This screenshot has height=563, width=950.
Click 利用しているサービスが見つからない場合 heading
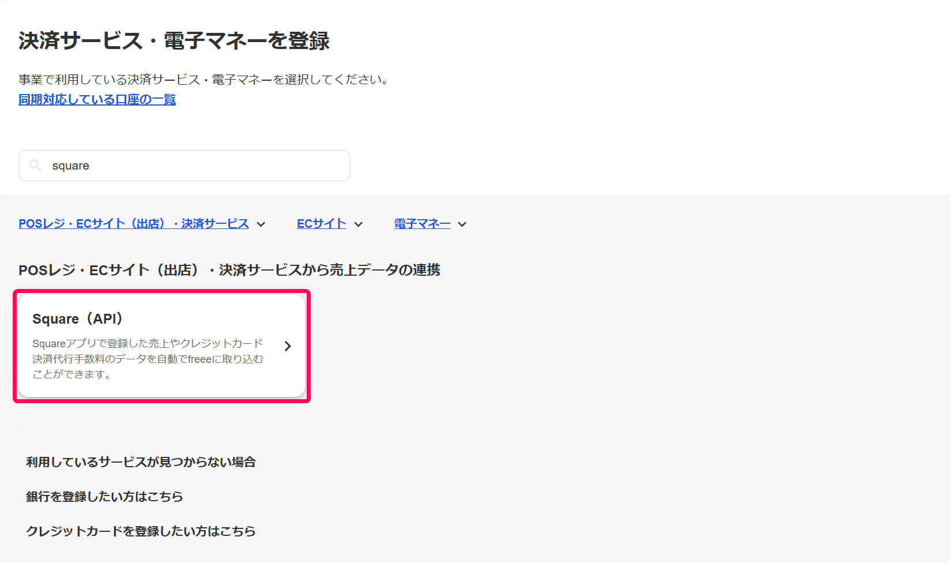click(141, 462)
